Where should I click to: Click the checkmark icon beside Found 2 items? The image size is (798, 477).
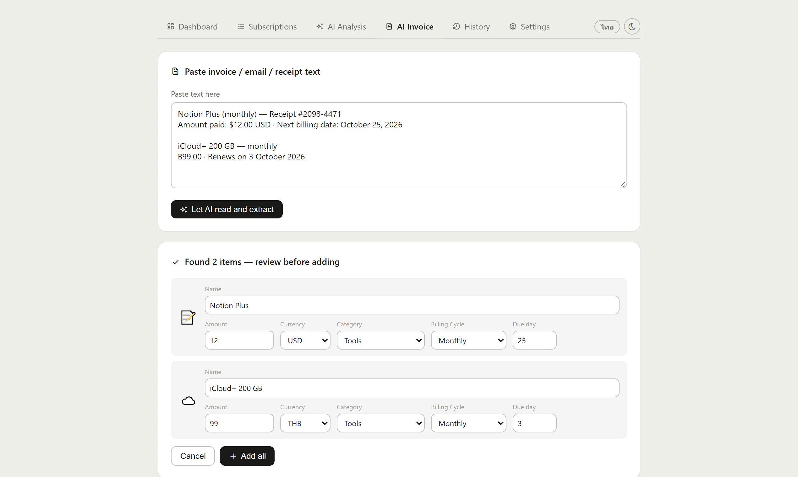[x=175, y=262]
